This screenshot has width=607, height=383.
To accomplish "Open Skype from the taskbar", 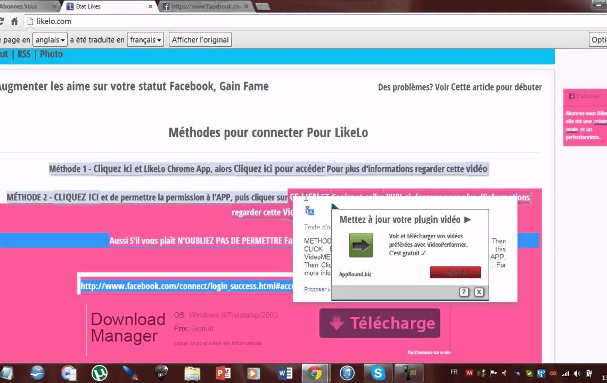I will 379,373.
